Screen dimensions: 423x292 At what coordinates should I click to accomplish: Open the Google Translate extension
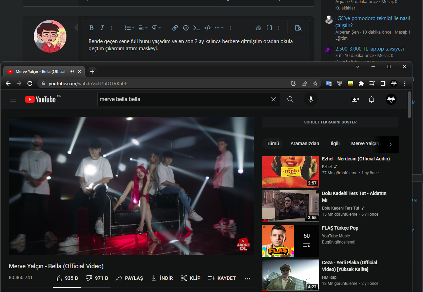[x=329, y=83]
